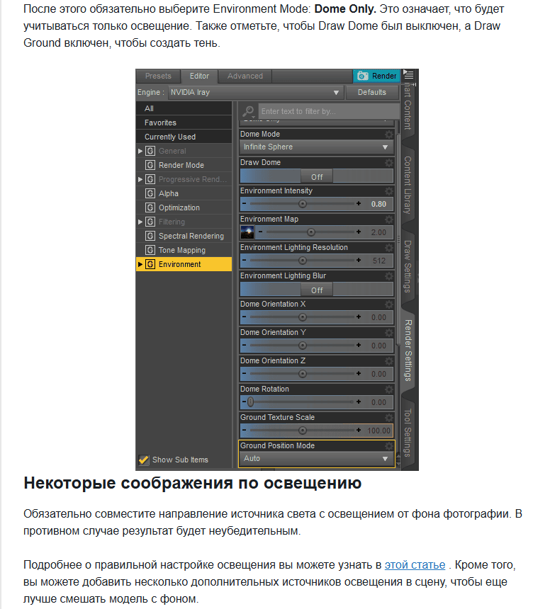Image resolution: width=533 pixels, height=609 pixels.
Task: Click the Defaults button
Action: coord(372,93)
